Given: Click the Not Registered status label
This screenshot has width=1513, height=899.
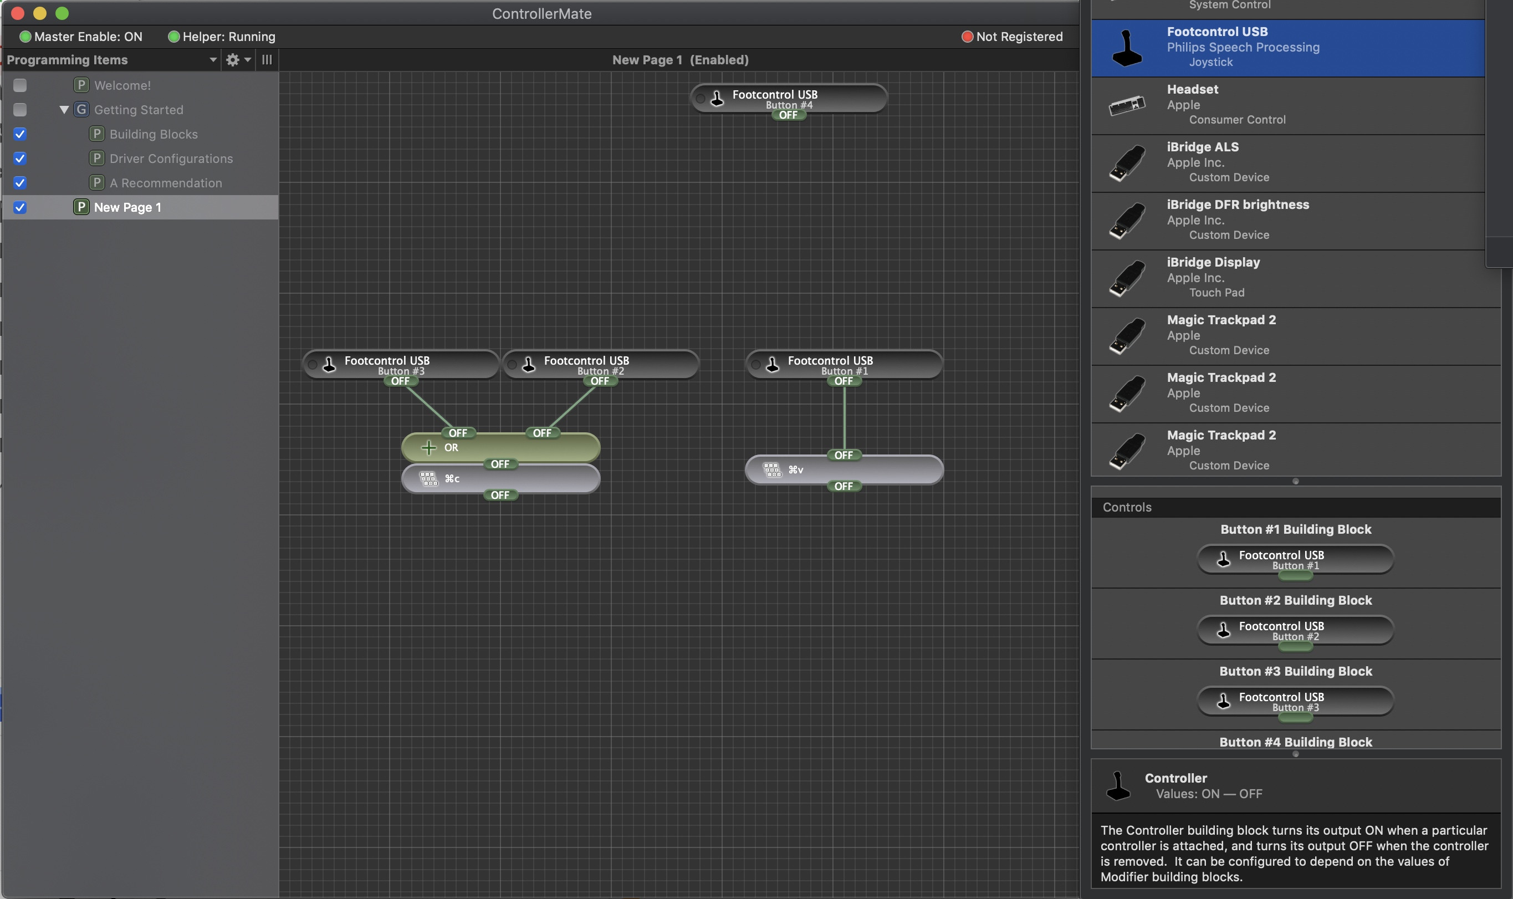Looking at the screenshot, I should pyautogui.click(x=1019, y=37).
